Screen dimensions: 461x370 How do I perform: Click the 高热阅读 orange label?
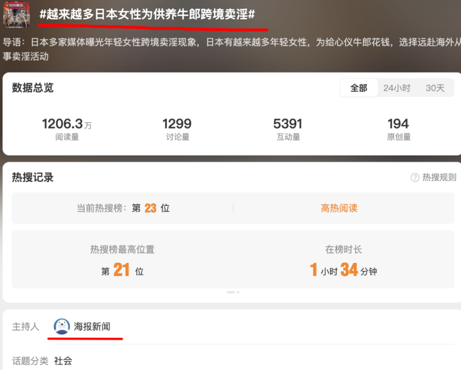(x=339, y=208)
